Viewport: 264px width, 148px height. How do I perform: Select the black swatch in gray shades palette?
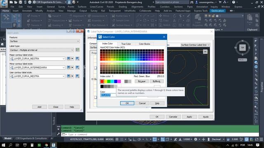(x=102, y=86)
